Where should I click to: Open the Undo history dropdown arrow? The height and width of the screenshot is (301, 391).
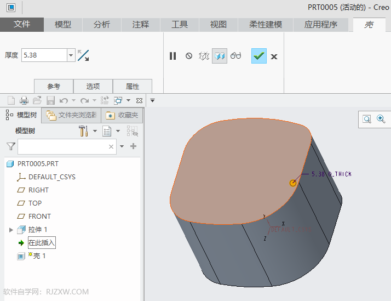click(73, 100)
